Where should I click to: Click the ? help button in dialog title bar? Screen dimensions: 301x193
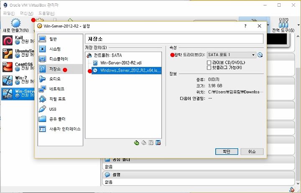point(245,26)
